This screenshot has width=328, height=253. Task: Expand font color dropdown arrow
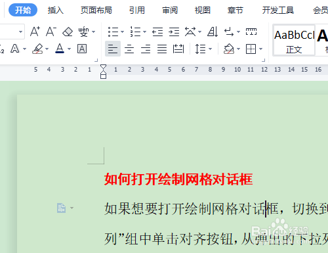(x=69, y=49)
